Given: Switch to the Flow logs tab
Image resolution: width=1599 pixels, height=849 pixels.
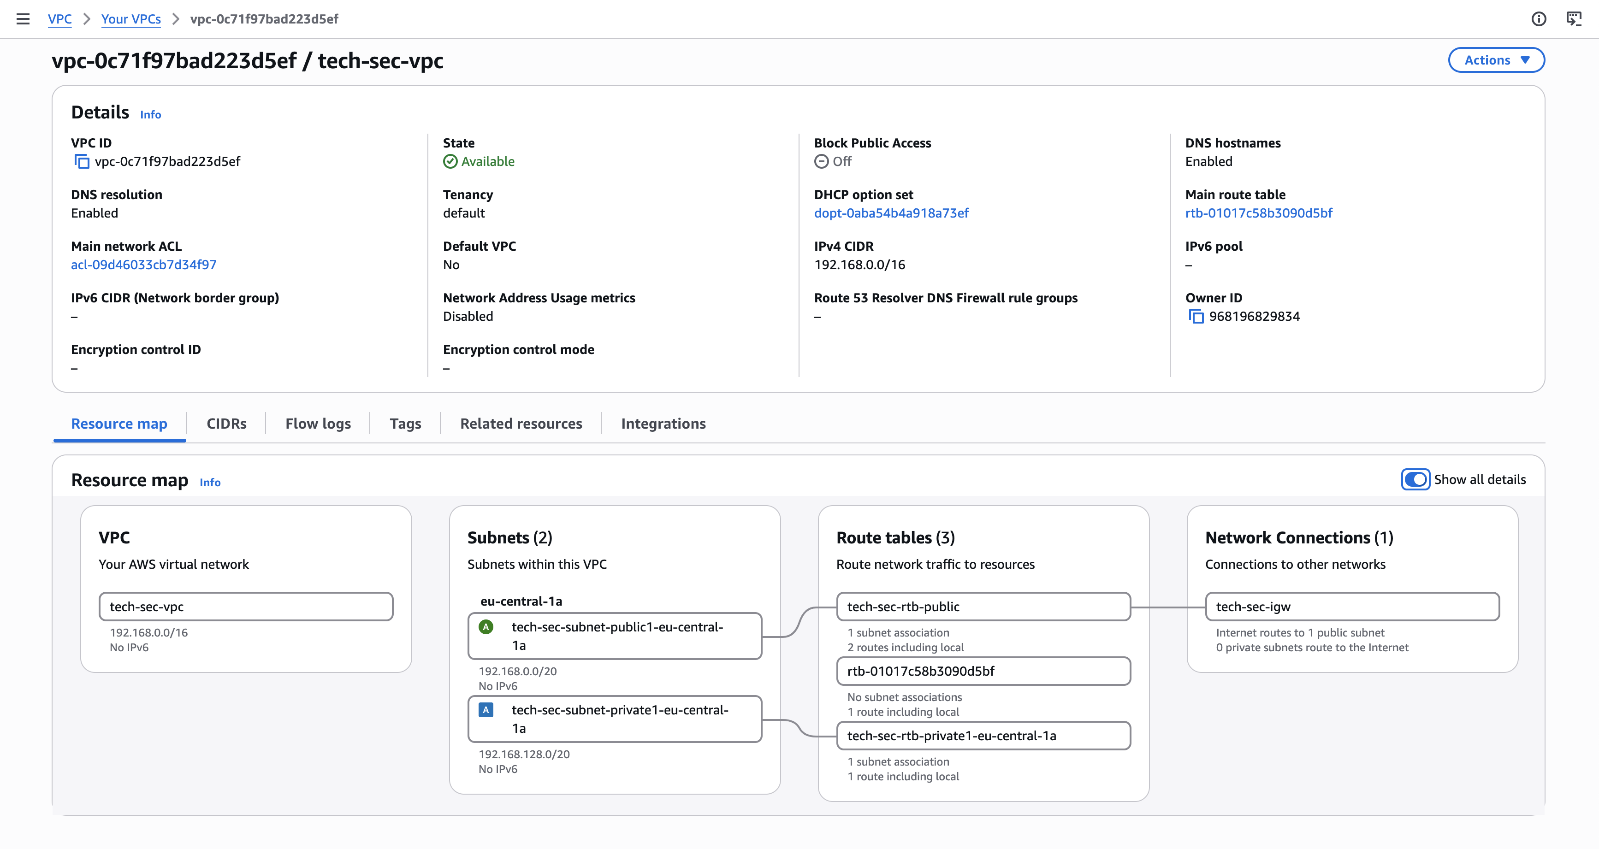Looking at the screenshot, I should coord(318,423).
